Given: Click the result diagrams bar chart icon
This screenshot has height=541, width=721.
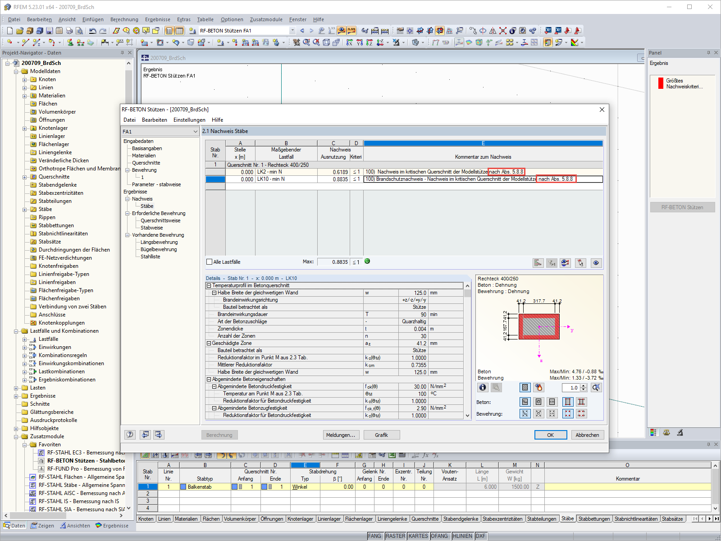Looking at the screenshot, I should click(538, 263).
